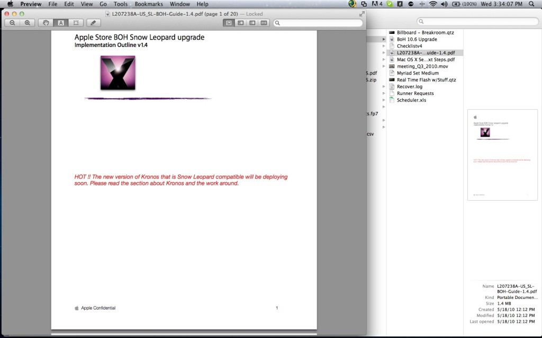Click the zoom in magnifier button
This screenshot has width=542, height=338.
point(27,23)
